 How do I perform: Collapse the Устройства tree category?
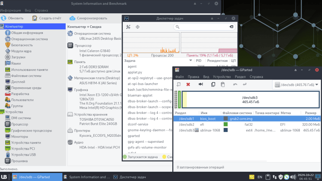coord(2,112)
